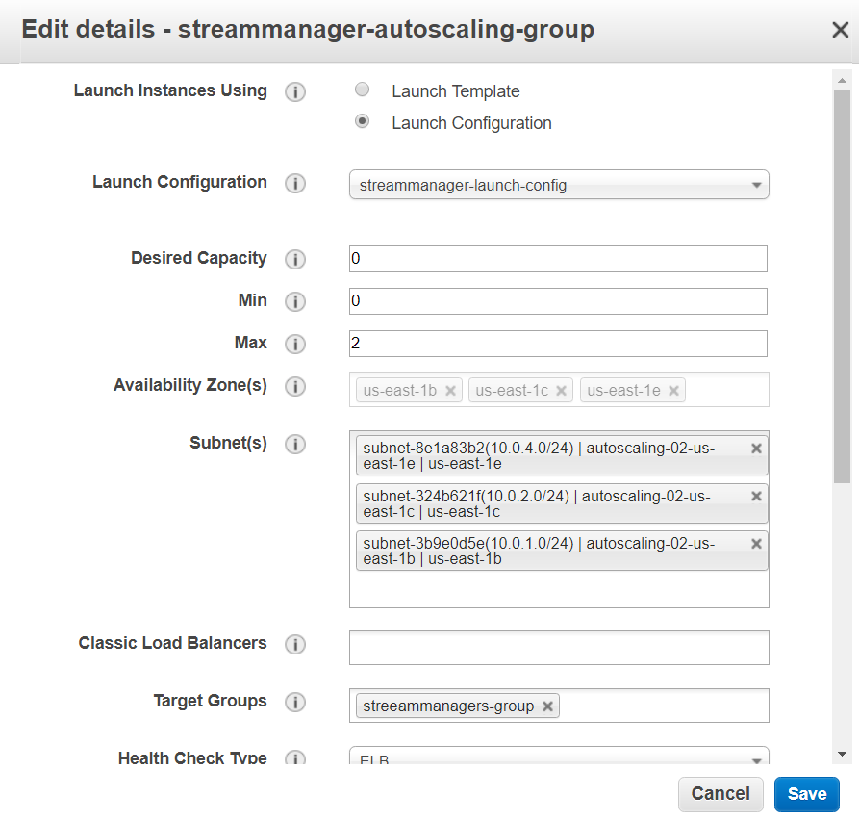The width and height of the screenshot is (859, 821).
Task: Click the Max input field
Action: coord(558,344)
